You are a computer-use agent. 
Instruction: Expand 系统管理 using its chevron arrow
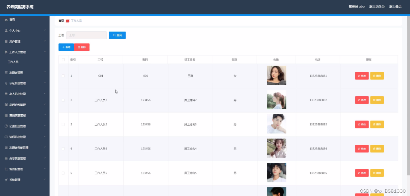click(x=45, y=179)
